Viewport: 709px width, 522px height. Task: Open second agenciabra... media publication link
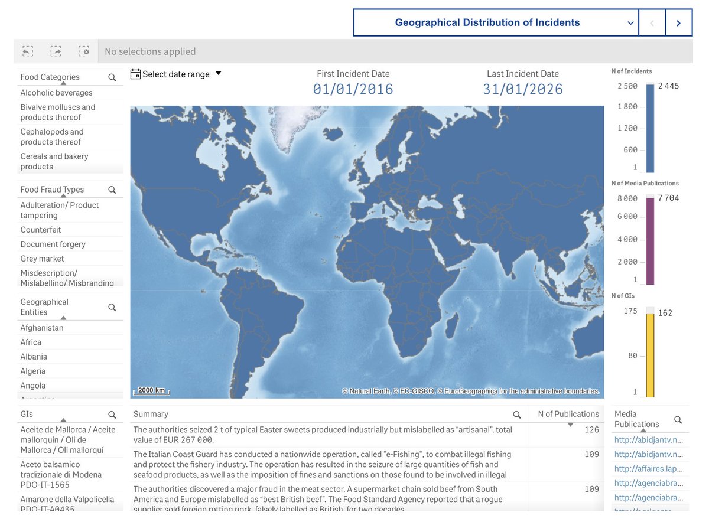coord(649,498)
